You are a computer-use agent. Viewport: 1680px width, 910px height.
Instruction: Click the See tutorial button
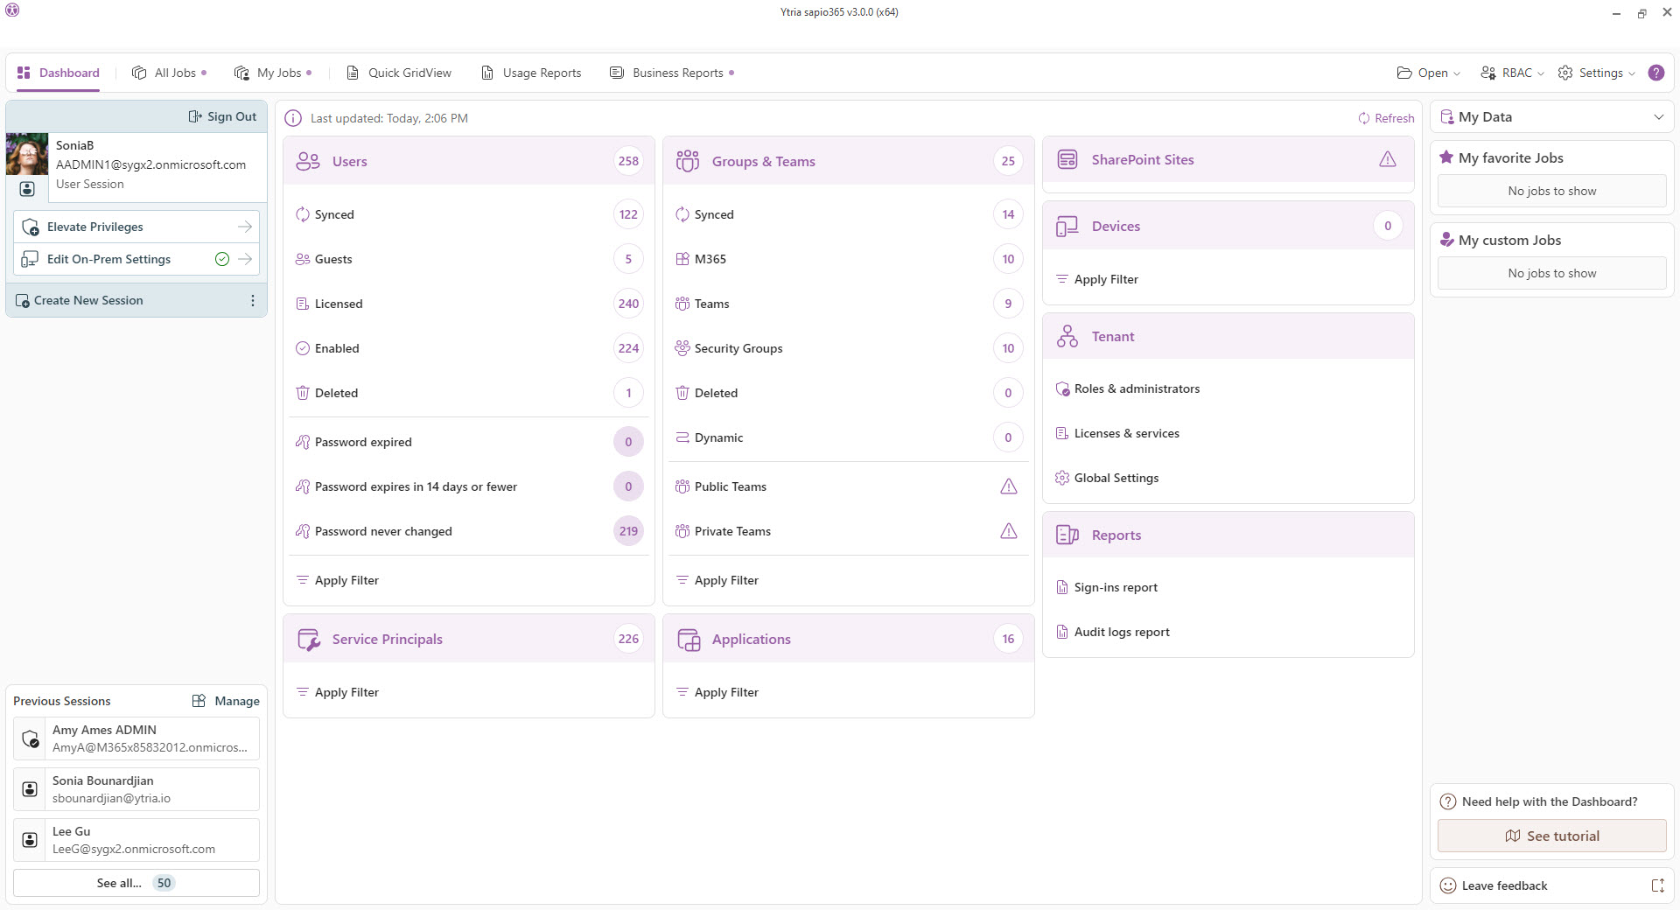tap(1551, 836)
